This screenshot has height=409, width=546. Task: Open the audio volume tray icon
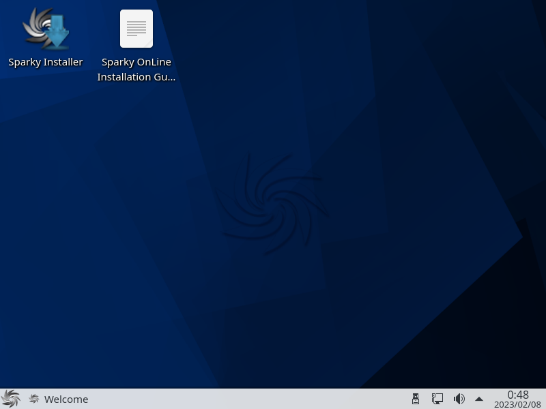pyautogui.click(x=459, y=399)
